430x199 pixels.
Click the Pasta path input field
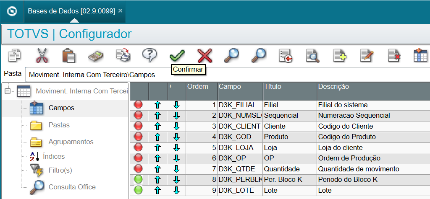point(228,75)
